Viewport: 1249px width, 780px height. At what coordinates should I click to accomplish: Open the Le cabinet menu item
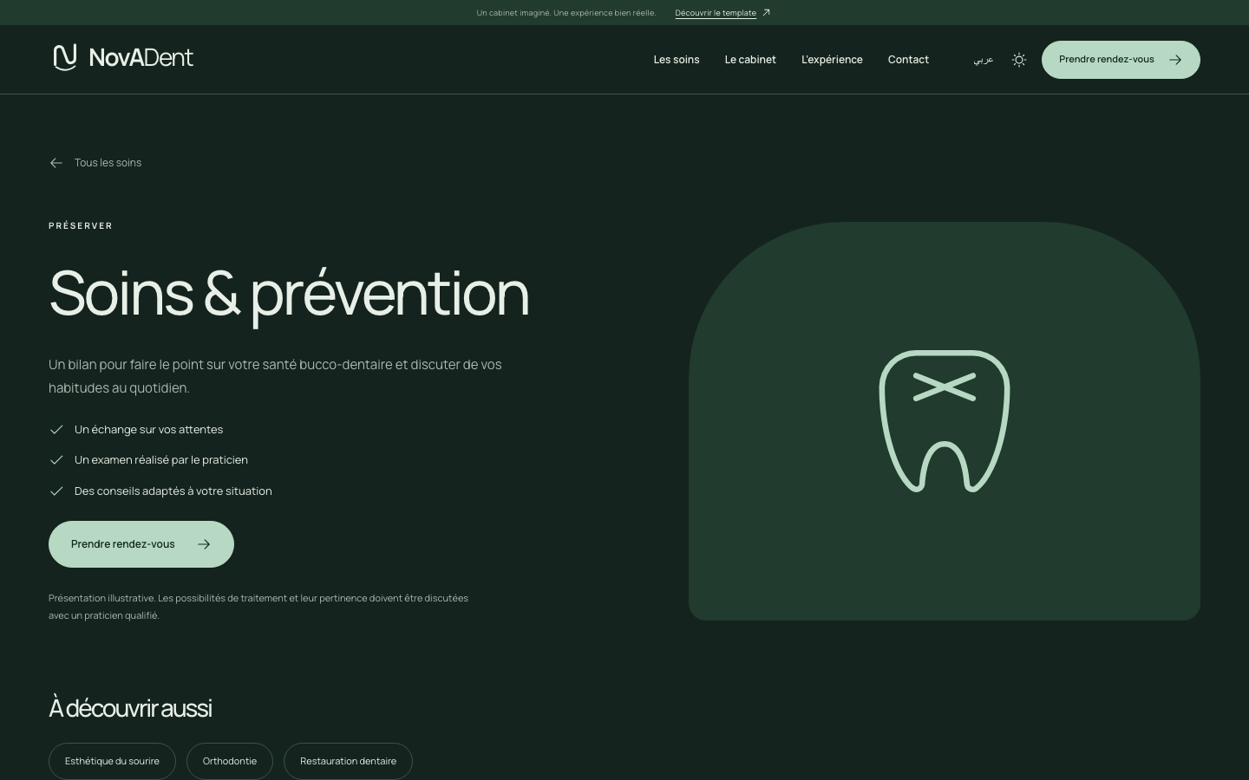click(750, 60)
